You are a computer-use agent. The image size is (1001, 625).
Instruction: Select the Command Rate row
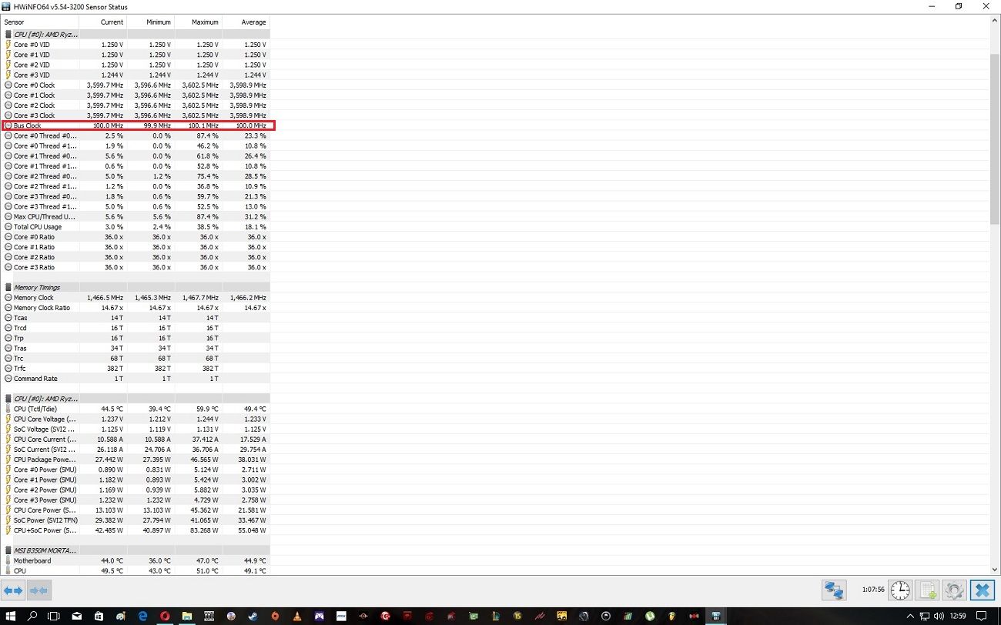(x=135, y=379)
